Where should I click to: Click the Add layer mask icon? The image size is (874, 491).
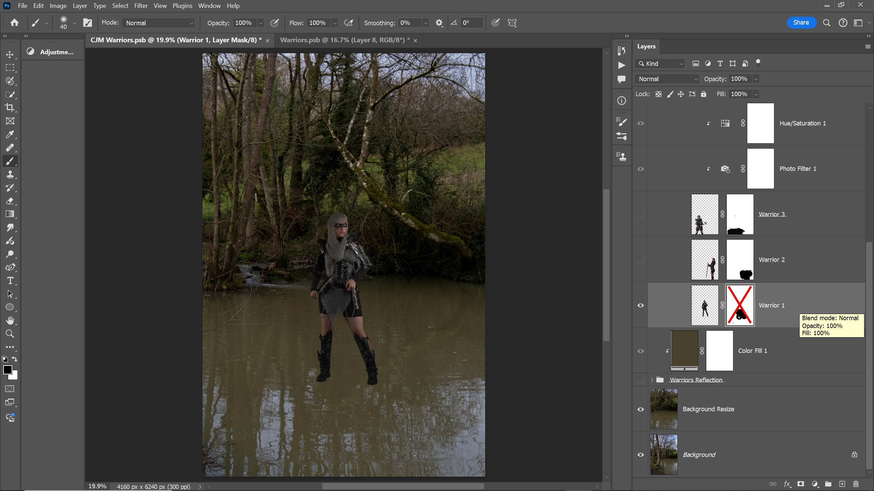pos(801,484)
